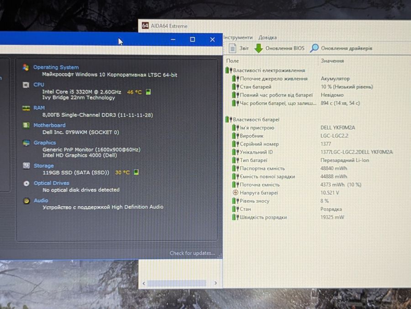
Task: Click the Operating System heading in Speccy
Action: [x=56, y=68]
